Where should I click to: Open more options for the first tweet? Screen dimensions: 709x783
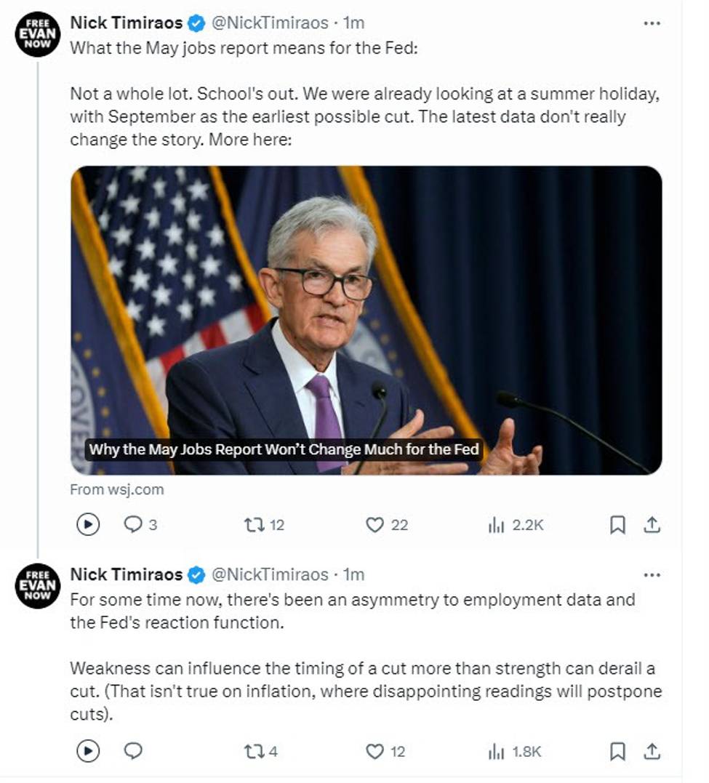coord(652,23)
